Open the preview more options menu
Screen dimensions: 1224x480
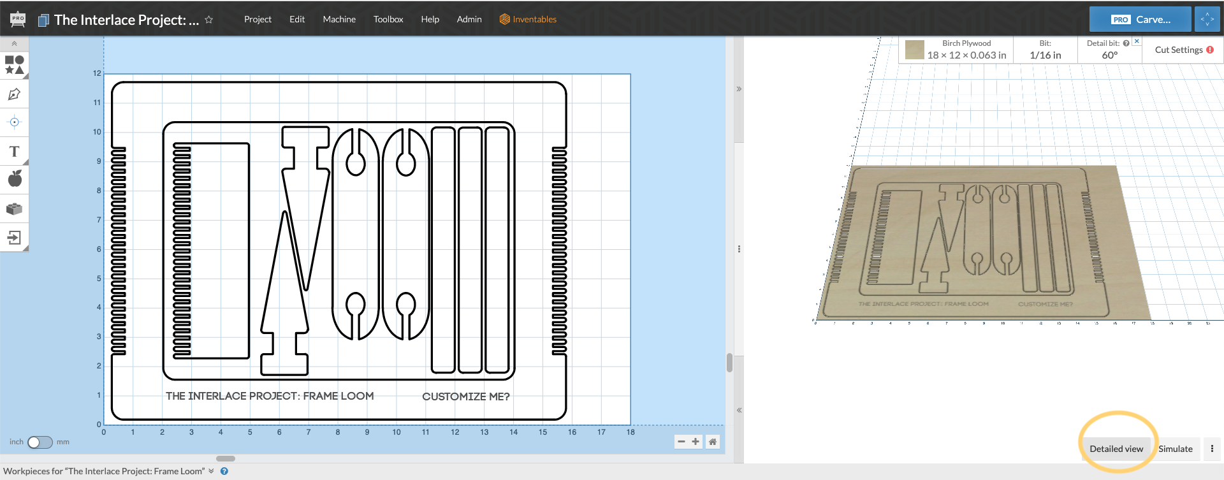[1212, 449]
